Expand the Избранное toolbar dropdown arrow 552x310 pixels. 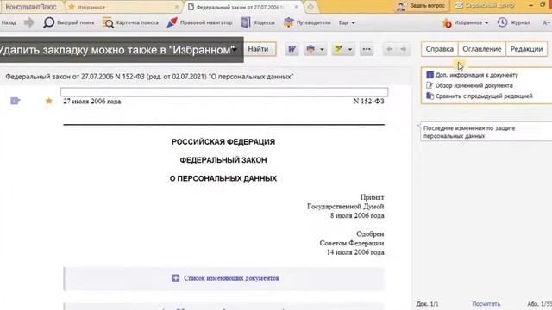[x=486, y=23]
